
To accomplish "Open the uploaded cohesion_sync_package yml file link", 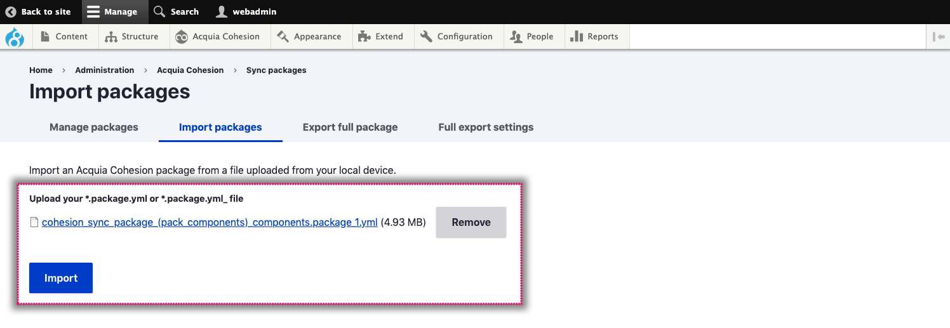I will (210, 222).
